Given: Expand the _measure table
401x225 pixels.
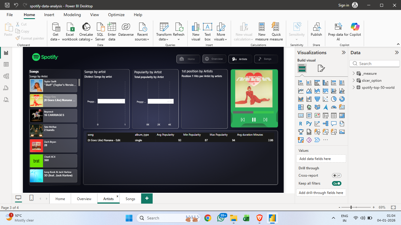Looking at the screenshot, I should pyautogui.click(x=354, y=74).
